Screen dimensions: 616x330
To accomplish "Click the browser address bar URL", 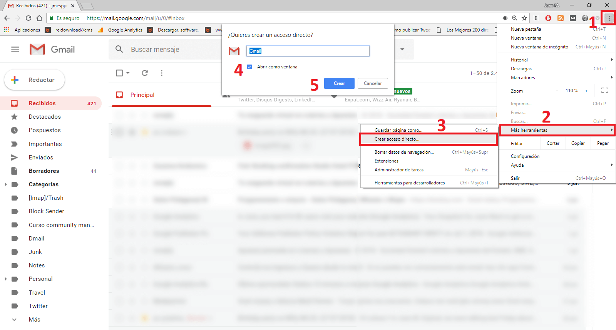I will (x=136, y=18).
